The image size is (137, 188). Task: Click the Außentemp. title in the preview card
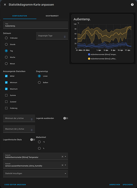[x=82, y=19]
